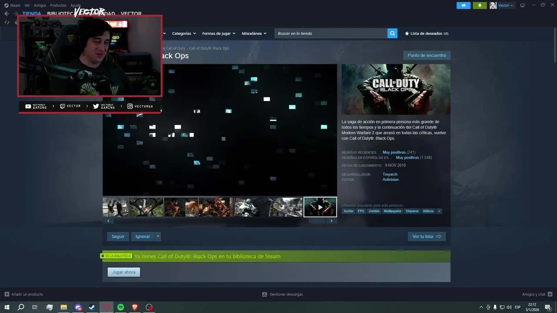Open the Steam announcements megaphone icon
The height and width of the screenshot is (313, 557).
(463, 5)
